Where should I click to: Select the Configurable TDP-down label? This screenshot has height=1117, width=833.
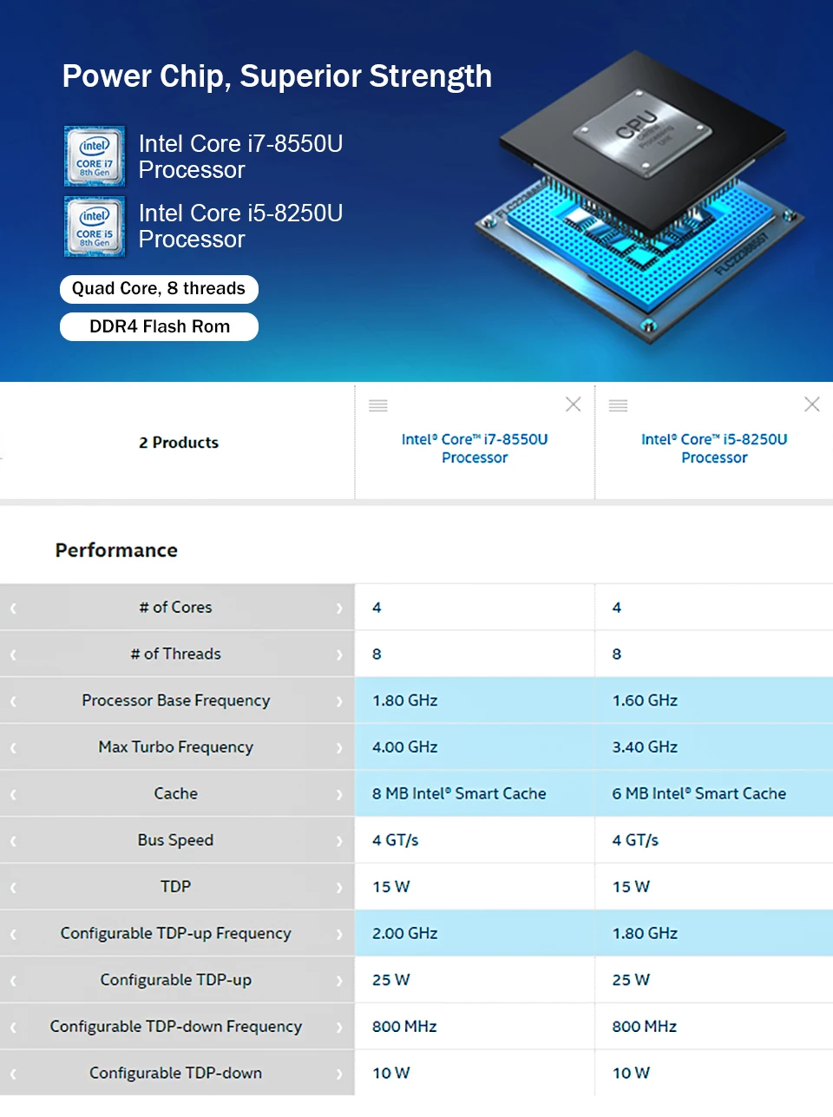pos(176,1074)
